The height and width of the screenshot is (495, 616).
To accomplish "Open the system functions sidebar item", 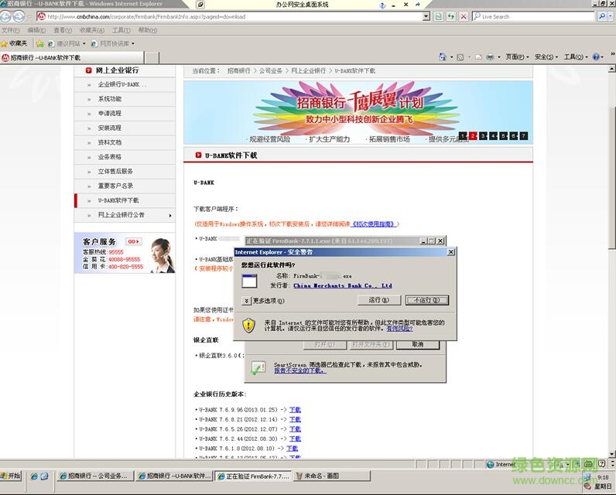I will click(x=125, y=99).
